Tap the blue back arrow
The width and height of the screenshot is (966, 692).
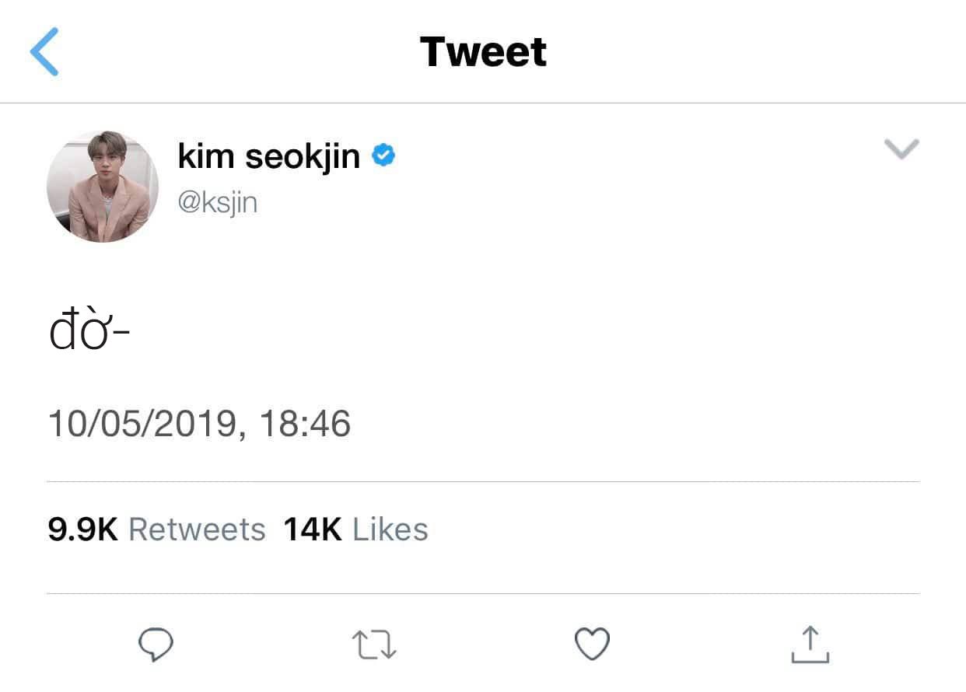click(44, 52)
